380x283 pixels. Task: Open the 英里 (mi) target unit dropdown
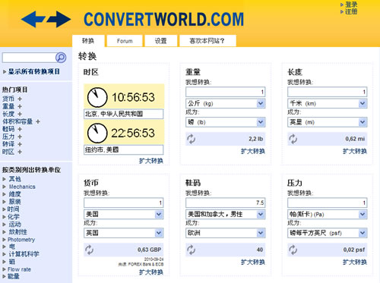328,122
